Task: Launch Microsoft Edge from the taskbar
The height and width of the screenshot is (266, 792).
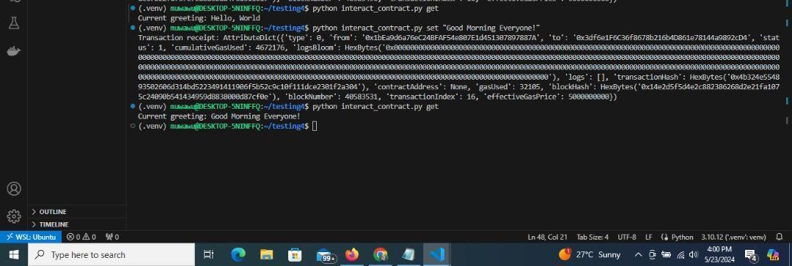Action: 238,254
